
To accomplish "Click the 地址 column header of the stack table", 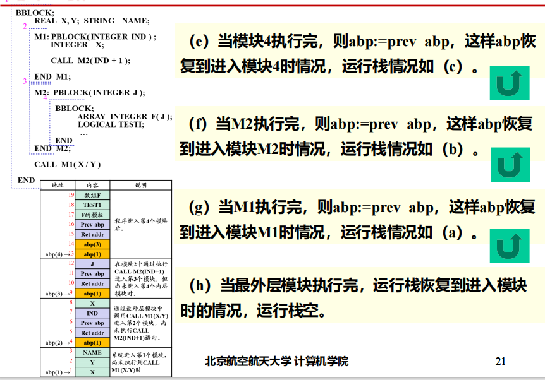I will pyautogui.click(x=58, y=186).
